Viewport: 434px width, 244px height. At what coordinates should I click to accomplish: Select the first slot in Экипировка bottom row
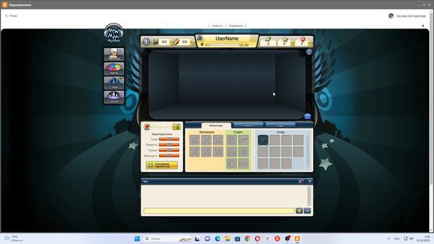pyautogui.click(x=195, y=152)
